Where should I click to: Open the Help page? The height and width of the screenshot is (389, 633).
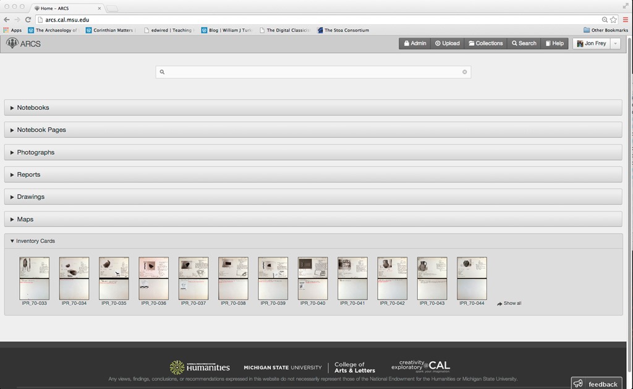pos(554,43)
